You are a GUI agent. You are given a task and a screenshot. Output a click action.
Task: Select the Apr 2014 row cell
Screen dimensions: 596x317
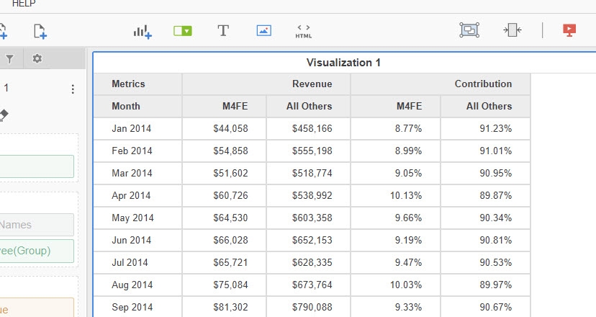[132, 195]
